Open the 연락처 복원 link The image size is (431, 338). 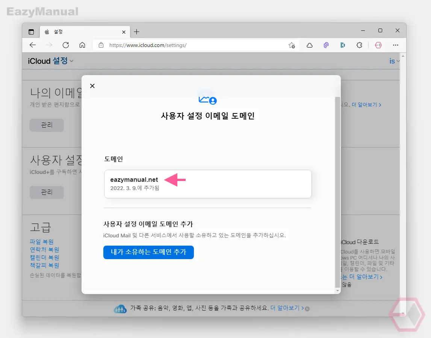pos(45,250)
